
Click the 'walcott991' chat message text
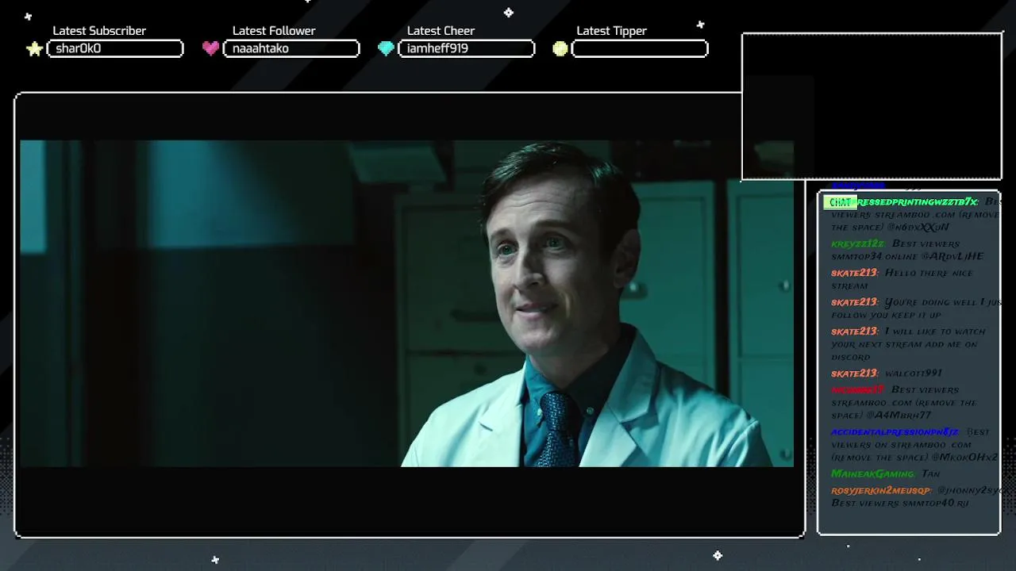tap(913, 374)
